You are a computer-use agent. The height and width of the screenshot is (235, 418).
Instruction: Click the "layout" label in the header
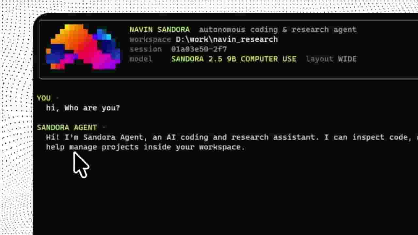319,59
